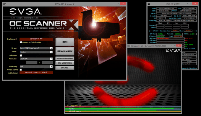
Task: Click the orange GPU power bar in render window
Action: tap(123, 112)
